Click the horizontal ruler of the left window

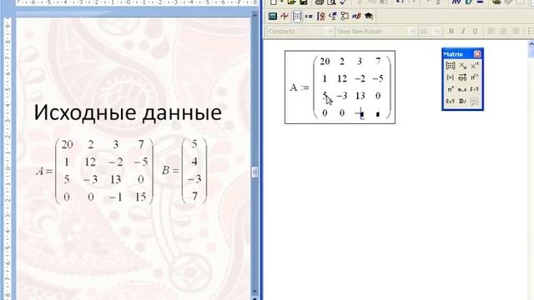tap(136, 2)
